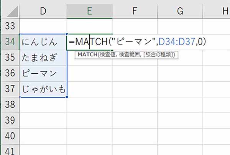The height and width of the screenshot is (155, 230).
Task: Select the じゃがいも cell
Action: [x=43, y=89]
